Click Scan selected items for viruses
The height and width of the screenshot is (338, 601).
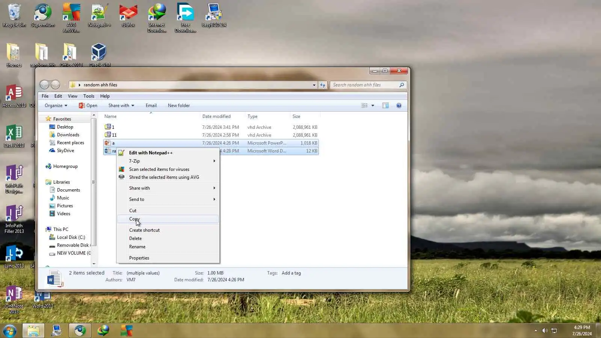click(x=168, y=169)
